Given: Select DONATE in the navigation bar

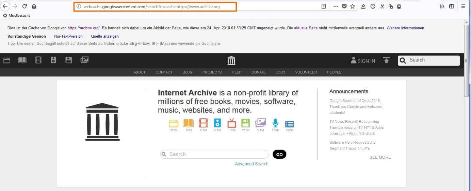Looking at the screenshot, I should pos(258,72).
